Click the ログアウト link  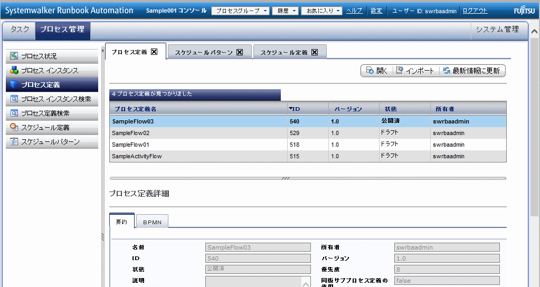pyautogui.click(x=475, y=11)
